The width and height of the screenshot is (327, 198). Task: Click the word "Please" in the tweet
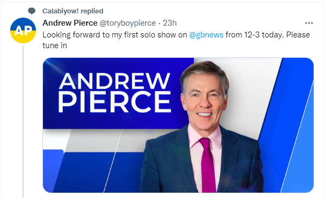[x=298, y=35]
